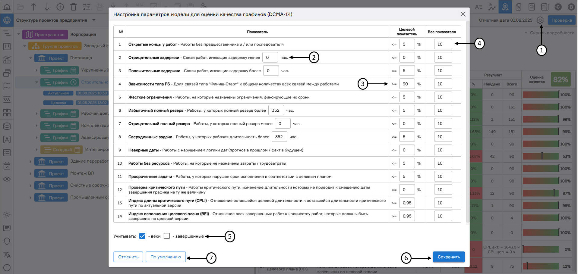This screenshot has height=274, width=578.
Task: Click the translate language icon in sidebar
Action: (x=7, y=254)
